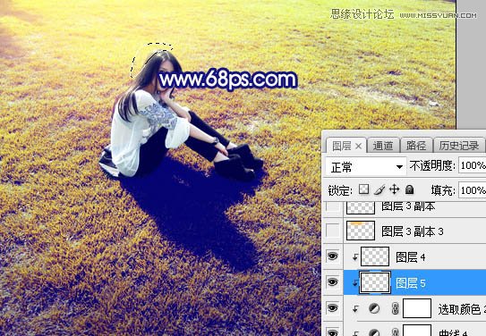Screen dimensions: 486x336
Task: Click the 选取颜色 adjustment layer icon
Action: click(x=374, y=308)
